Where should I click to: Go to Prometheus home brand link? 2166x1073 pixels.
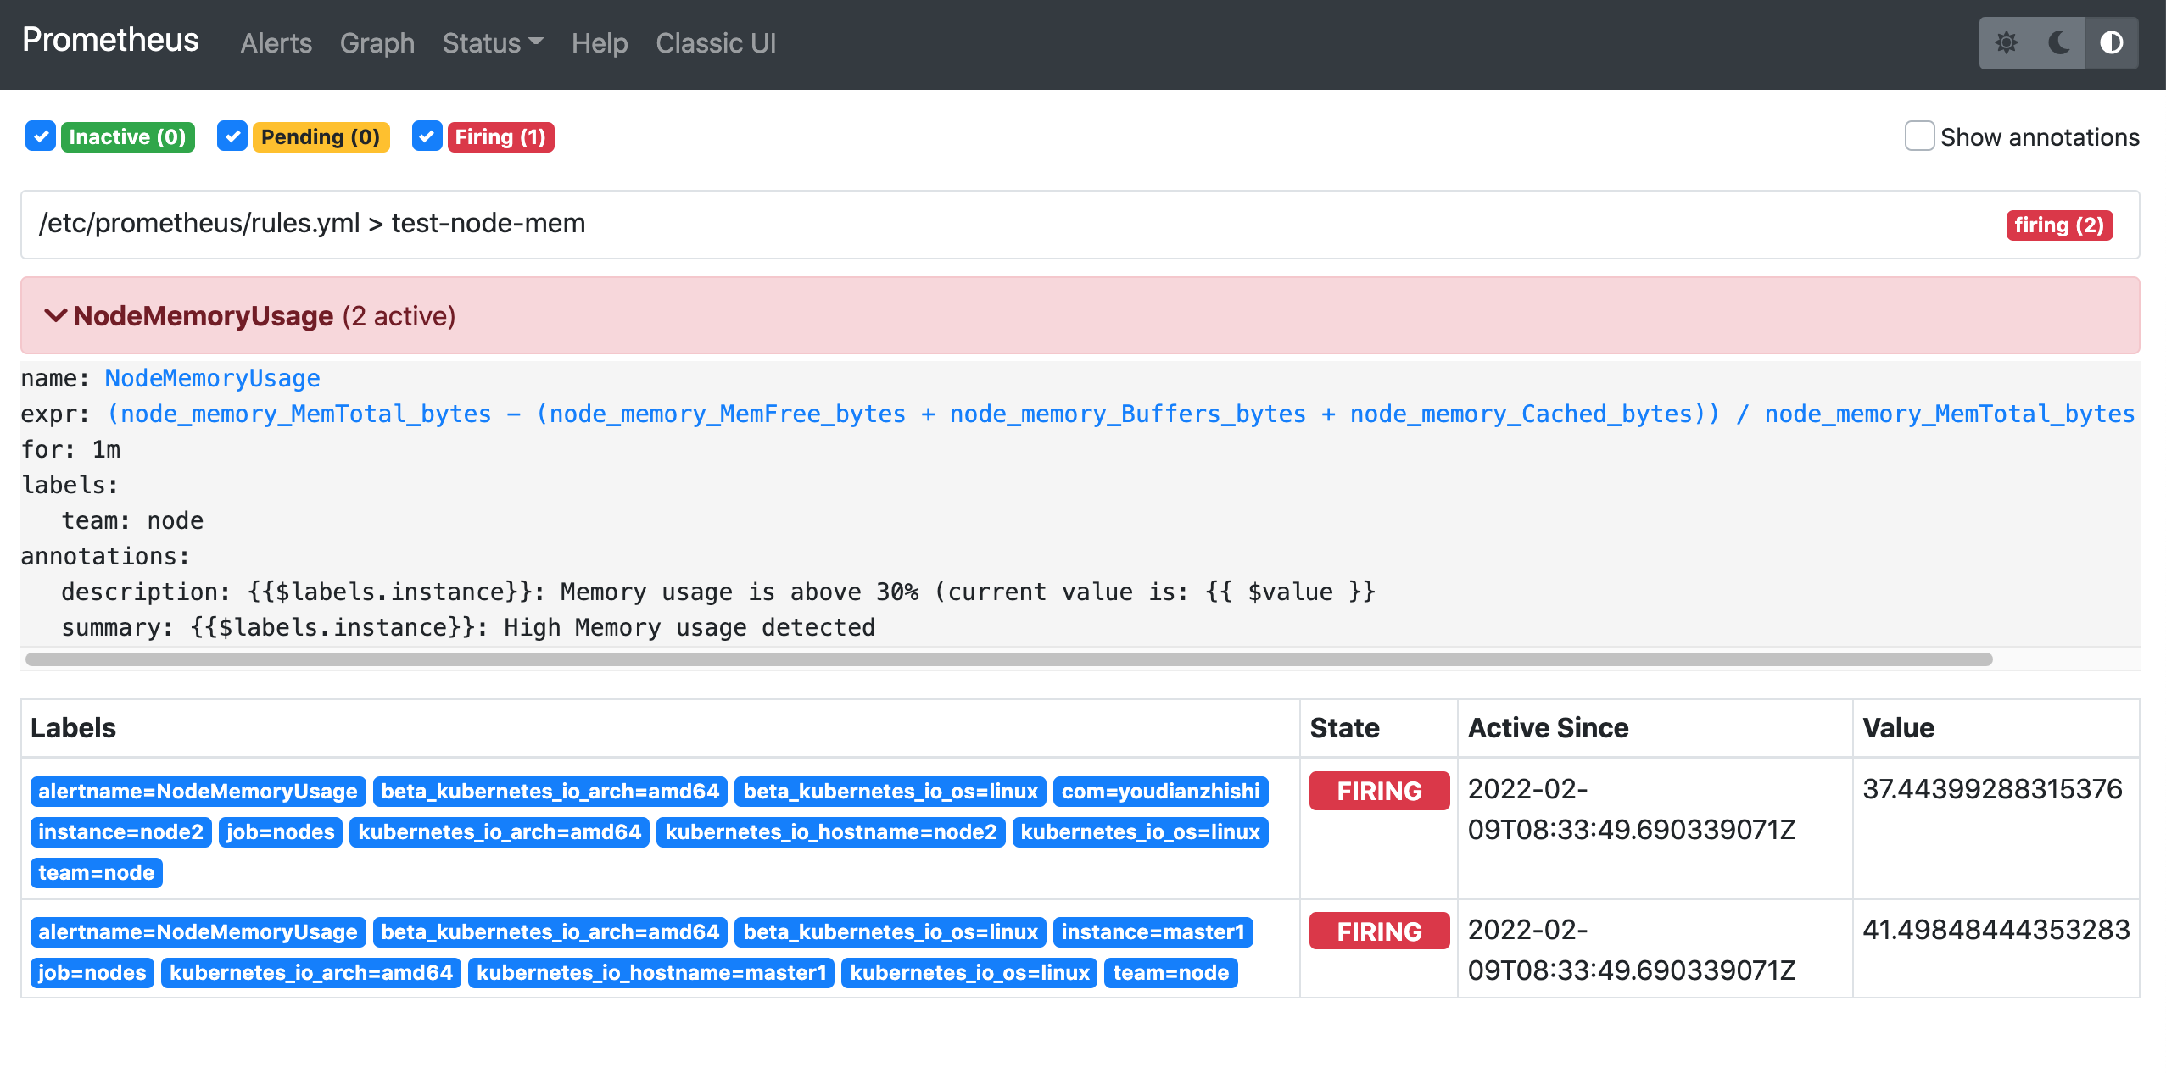click(110, 40)
